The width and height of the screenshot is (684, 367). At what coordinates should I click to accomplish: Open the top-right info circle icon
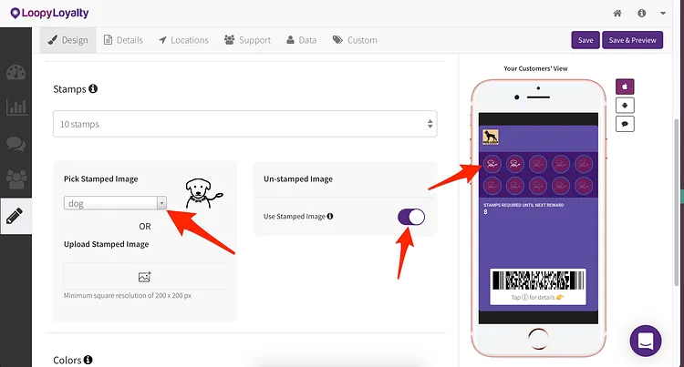[x=642, y=13]
